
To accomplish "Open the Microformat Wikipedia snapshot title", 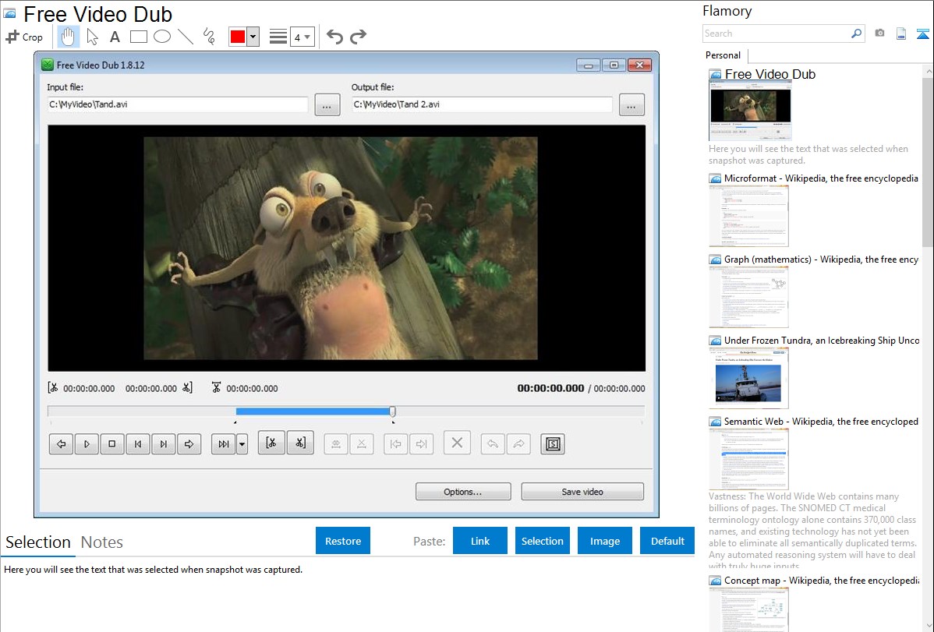I will [x=821, y=178].
